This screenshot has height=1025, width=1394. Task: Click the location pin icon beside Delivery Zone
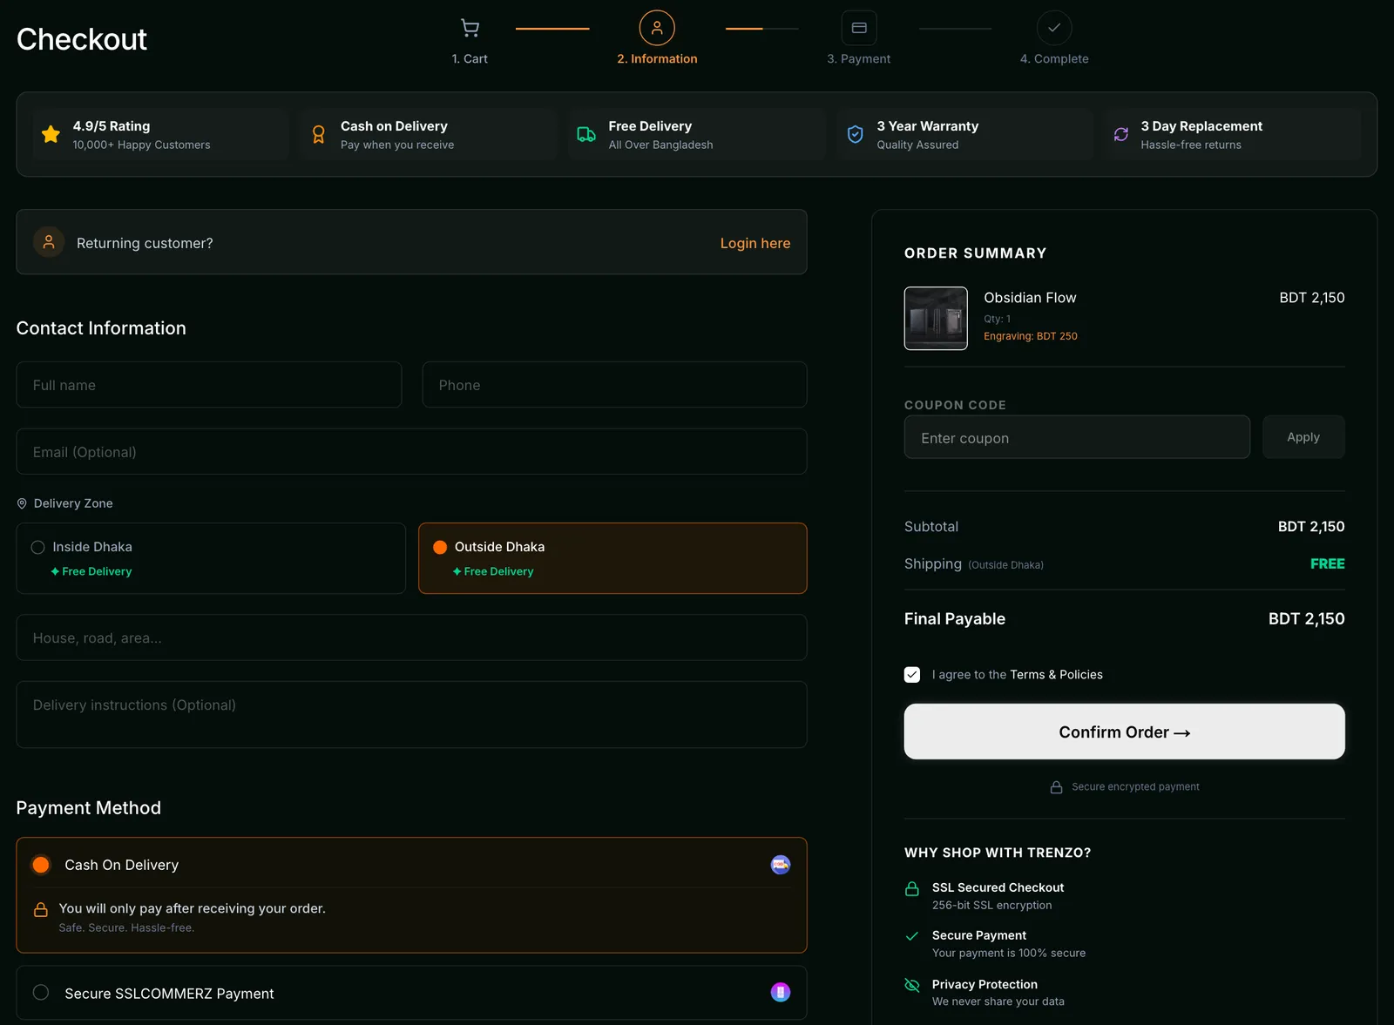[22, 503]
